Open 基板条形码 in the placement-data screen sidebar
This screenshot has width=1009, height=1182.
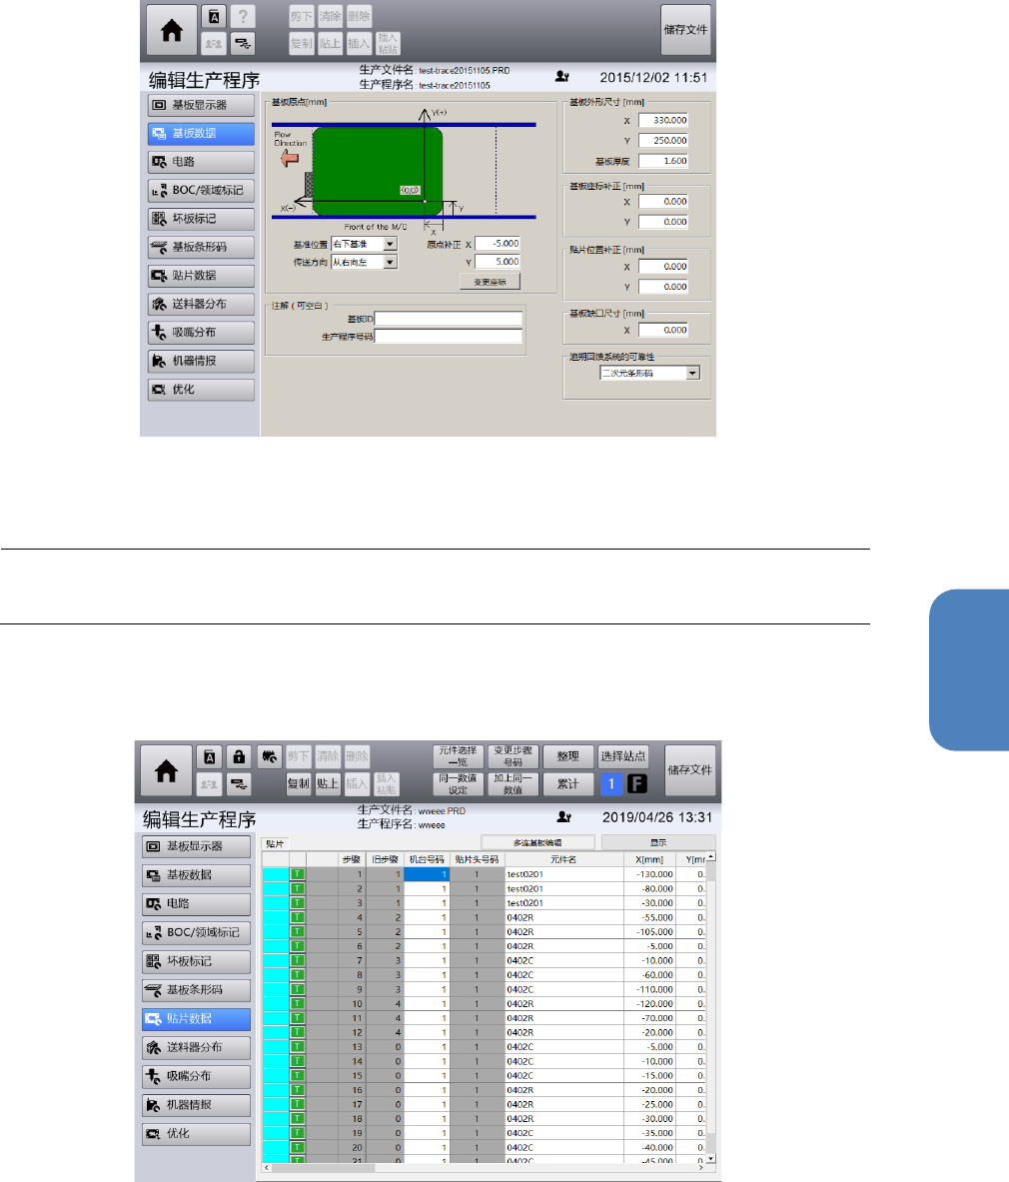196,990
